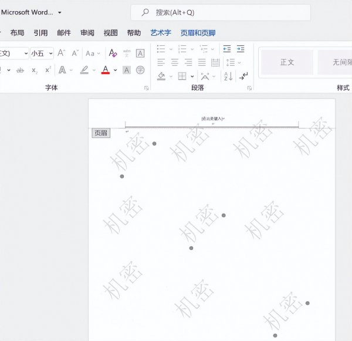The image size is (352, 341).
Task: Toggle strikethrough formatting
Action: [20, 70]
